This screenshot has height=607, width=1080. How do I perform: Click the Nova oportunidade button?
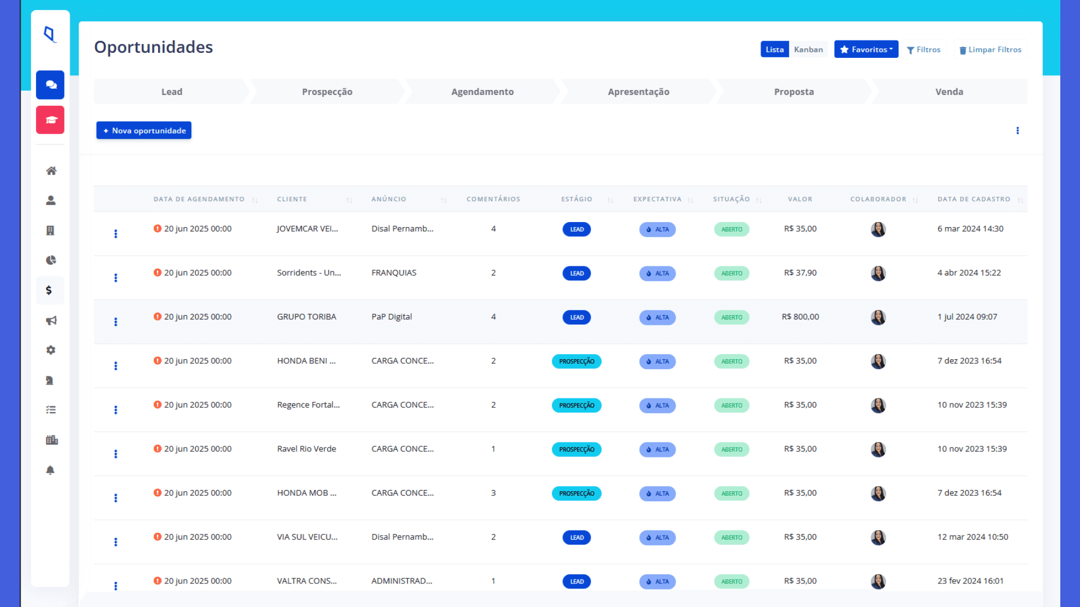tap(144, 130)
